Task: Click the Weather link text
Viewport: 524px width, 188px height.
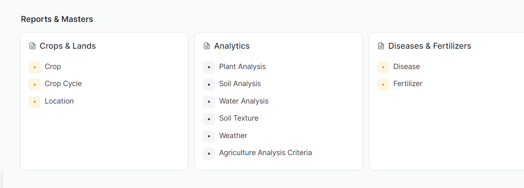Action: click(x=233, y=136)
